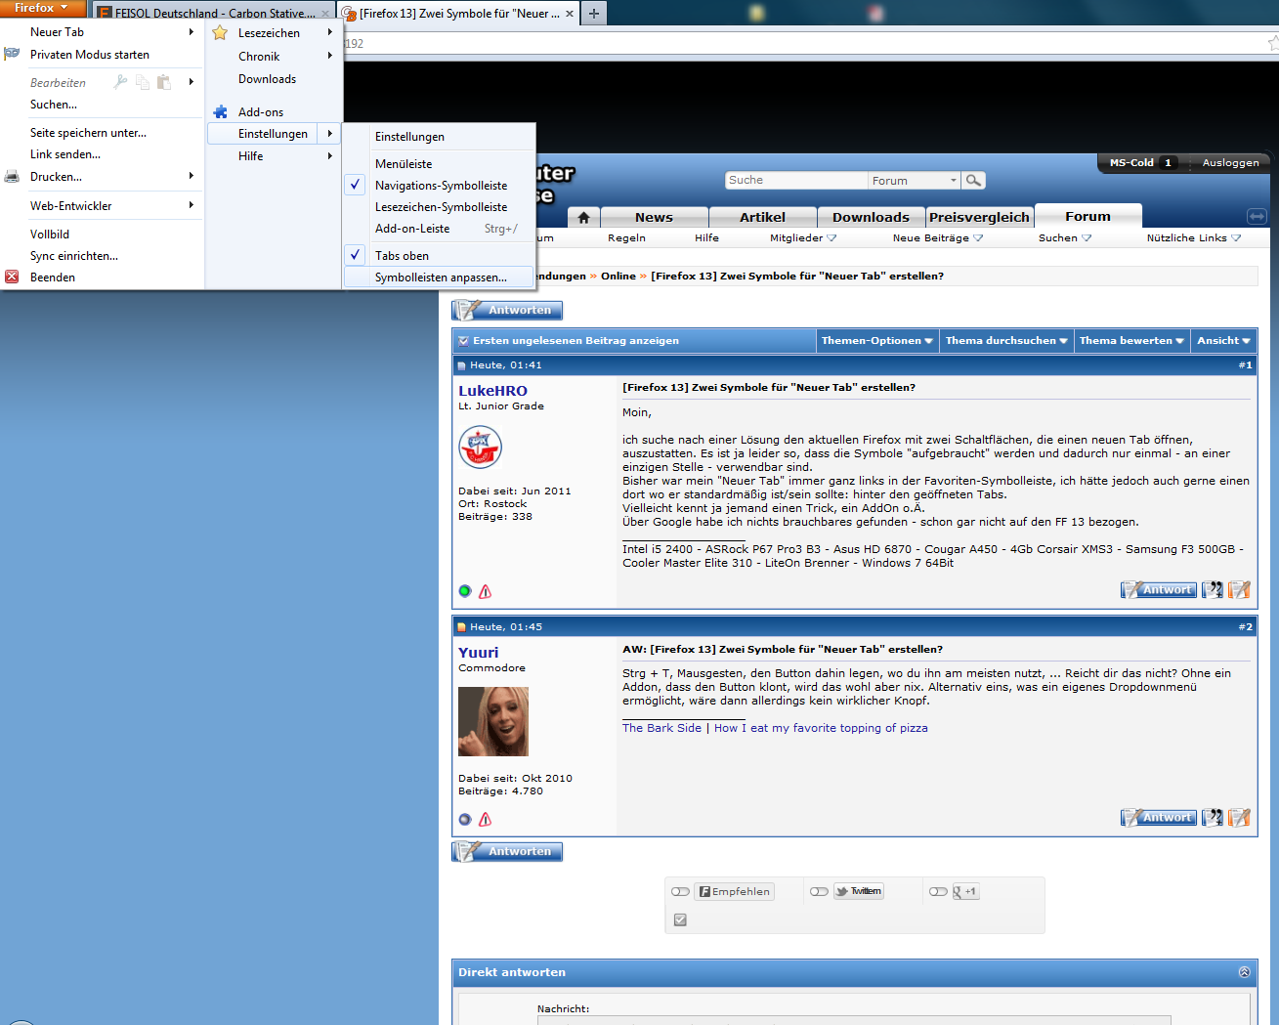Open the Web-Entwickler submenu
This screenshot has height=1025, width=1279.
(102, 206)
